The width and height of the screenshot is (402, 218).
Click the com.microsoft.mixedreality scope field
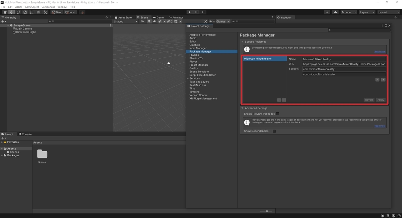(344, 69)
